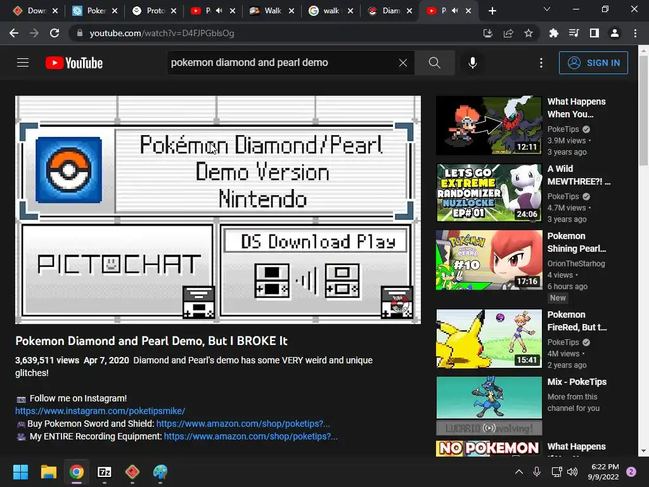Show hidden system tray icons
Screen dimensions: 649x487
point(518,472)
